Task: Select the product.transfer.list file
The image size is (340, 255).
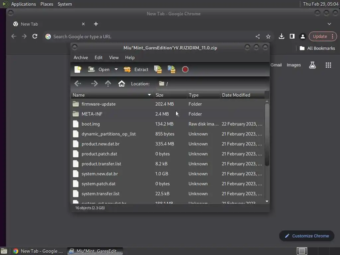Action: 168,164
